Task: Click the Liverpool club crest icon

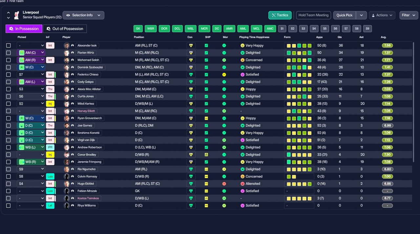Action: pos(16,15)
